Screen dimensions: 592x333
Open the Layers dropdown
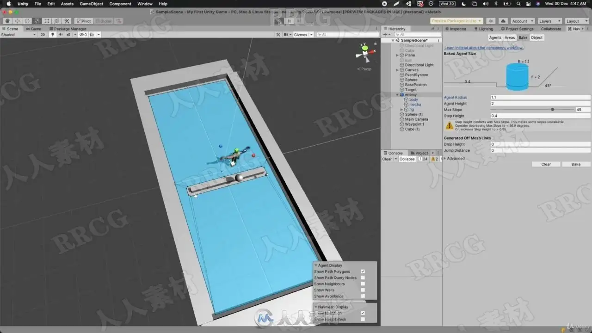coord(549,21)
